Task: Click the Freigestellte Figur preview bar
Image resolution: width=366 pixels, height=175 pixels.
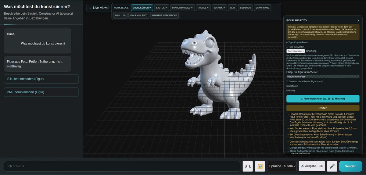Action: (x=323, y=77)
